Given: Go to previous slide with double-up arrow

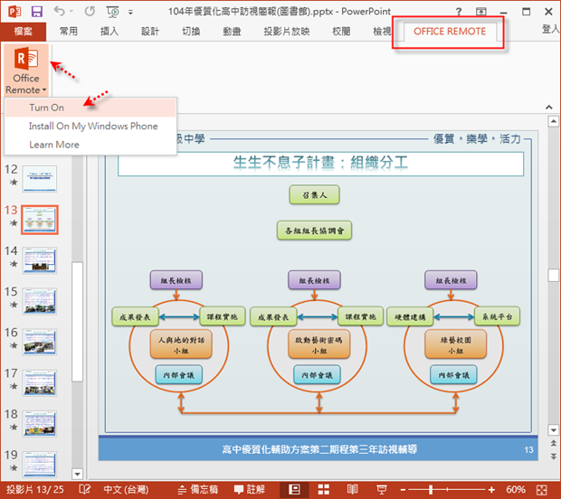Looking at the screenshot, I should click(554, 443).
